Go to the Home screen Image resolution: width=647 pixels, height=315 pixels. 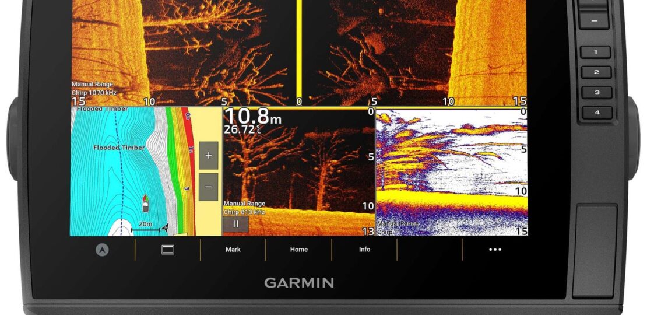coord(299,250)
